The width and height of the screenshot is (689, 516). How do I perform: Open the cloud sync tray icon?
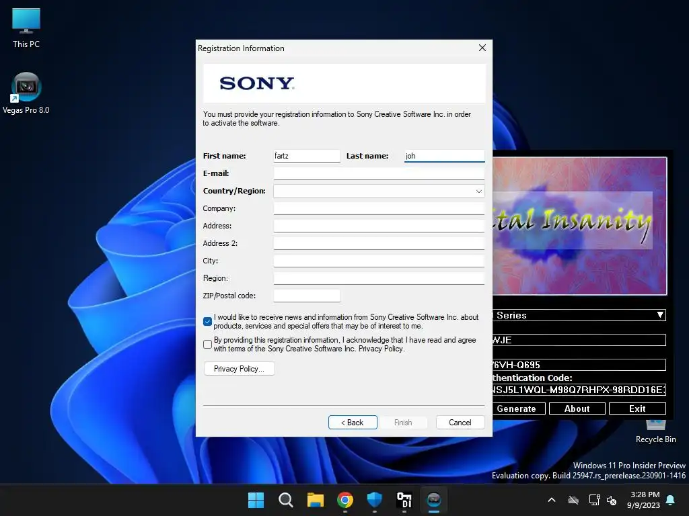(x=573, y=500)
